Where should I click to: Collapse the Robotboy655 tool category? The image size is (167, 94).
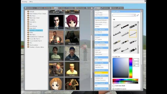tap(102, 70)
